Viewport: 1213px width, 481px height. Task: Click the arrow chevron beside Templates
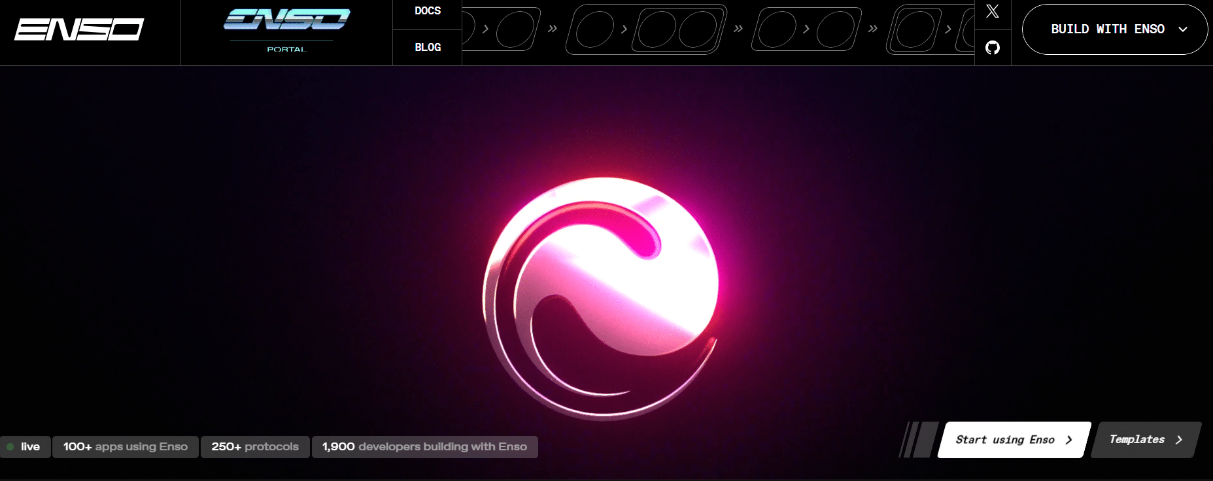tap(1179, 440)
